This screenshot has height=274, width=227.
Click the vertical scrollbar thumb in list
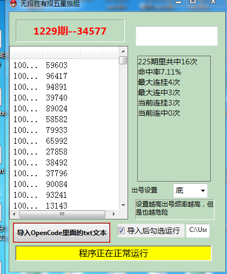point(123,60)
